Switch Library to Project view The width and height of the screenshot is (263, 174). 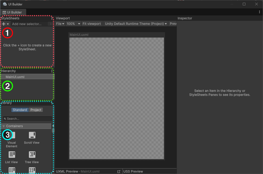point(36,110)
